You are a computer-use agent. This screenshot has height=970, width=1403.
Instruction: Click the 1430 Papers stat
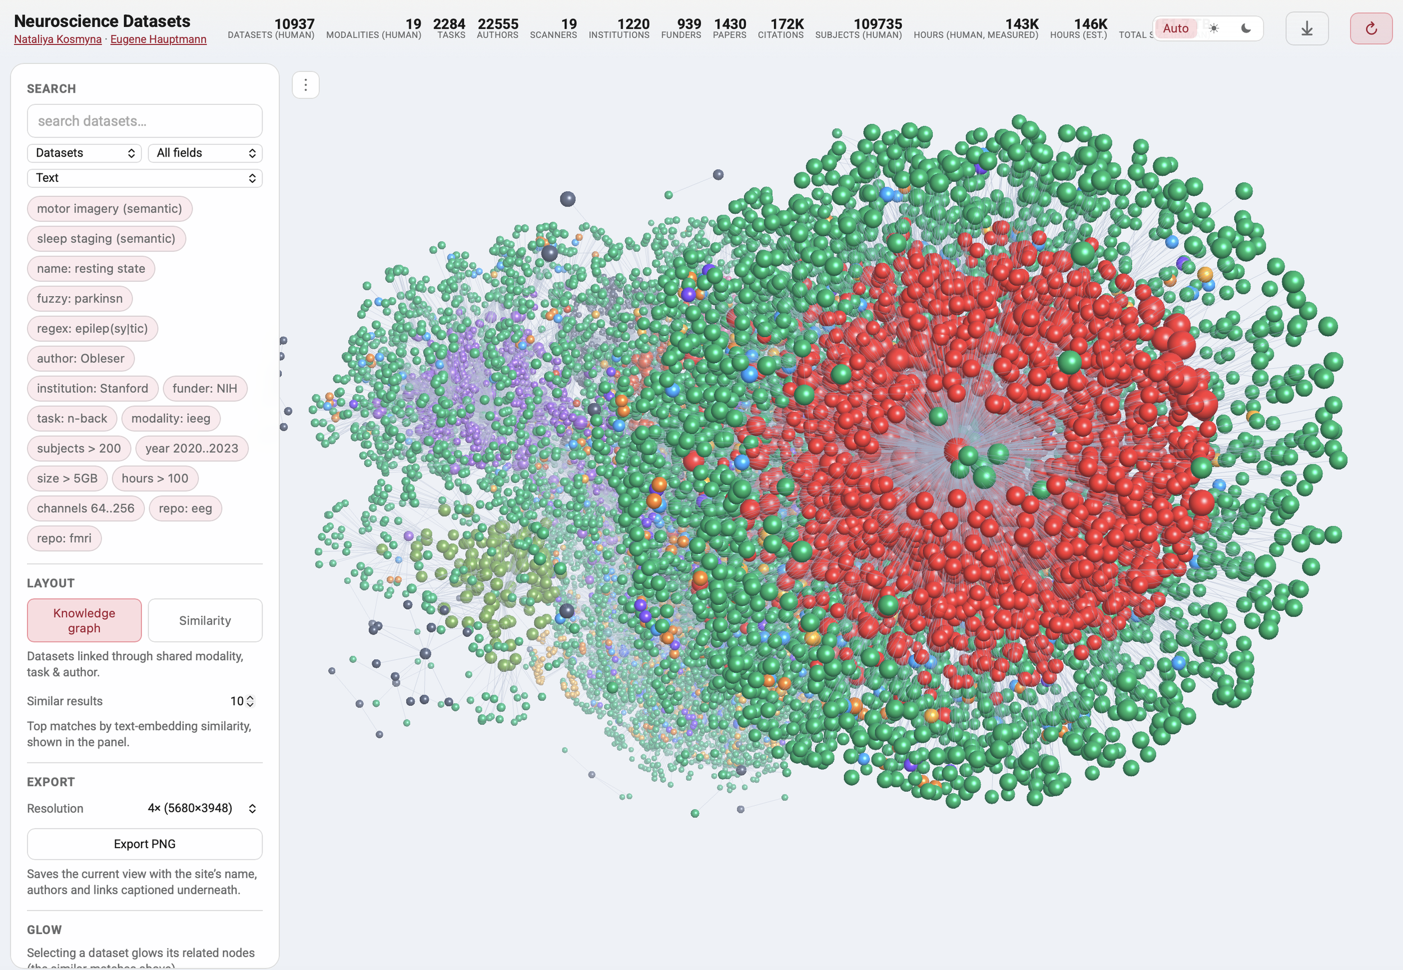730,29
